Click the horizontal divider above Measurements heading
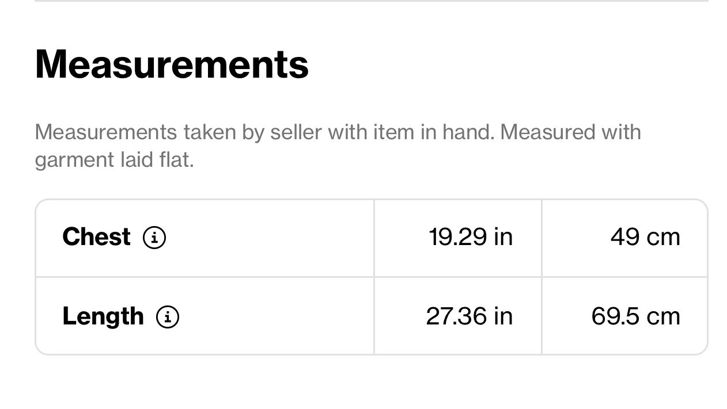 click(x=372, y=1)
